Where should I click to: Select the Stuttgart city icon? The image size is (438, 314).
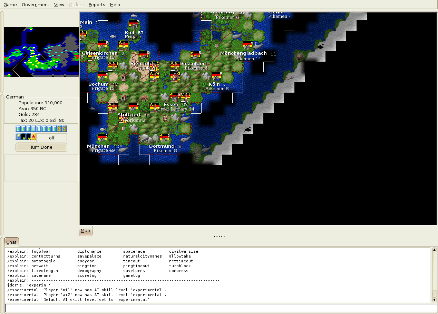pos(134,107)
